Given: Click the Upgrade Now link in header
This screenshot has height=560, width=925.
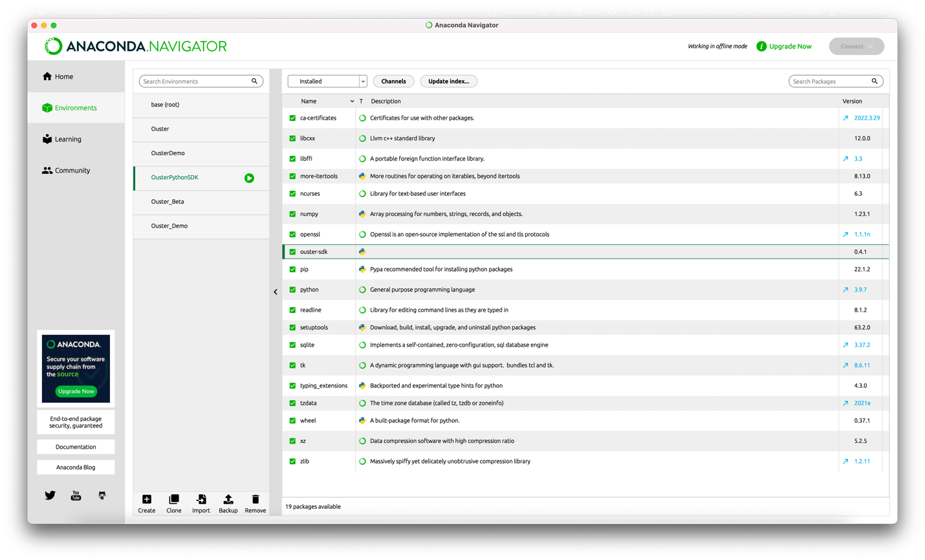Looking at the screenshot, I should [790, 47].
